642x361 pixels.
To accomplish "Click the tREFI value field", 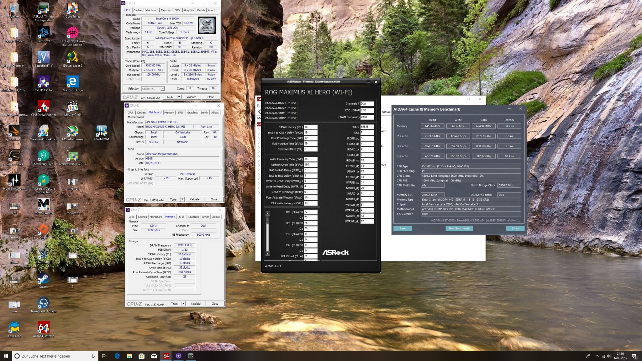I will [367, 127].
